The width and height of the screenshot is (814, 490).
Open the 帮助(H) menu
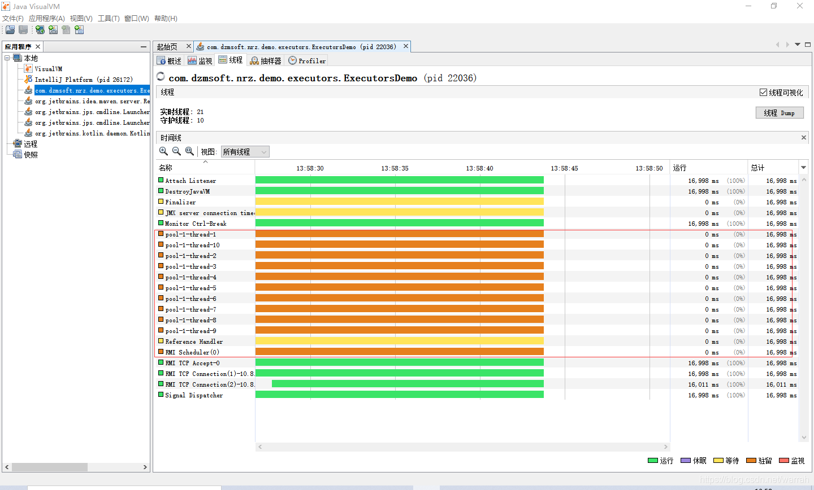click(x=166, y=19)
